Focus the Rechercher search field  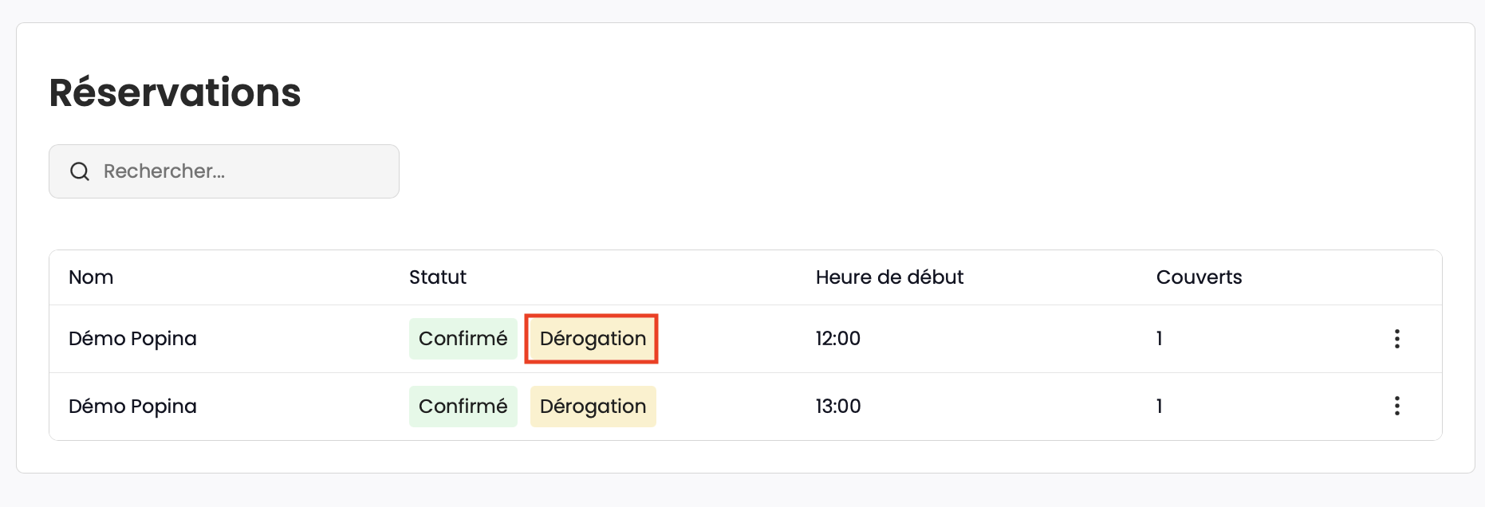click(x=224, y=171)
